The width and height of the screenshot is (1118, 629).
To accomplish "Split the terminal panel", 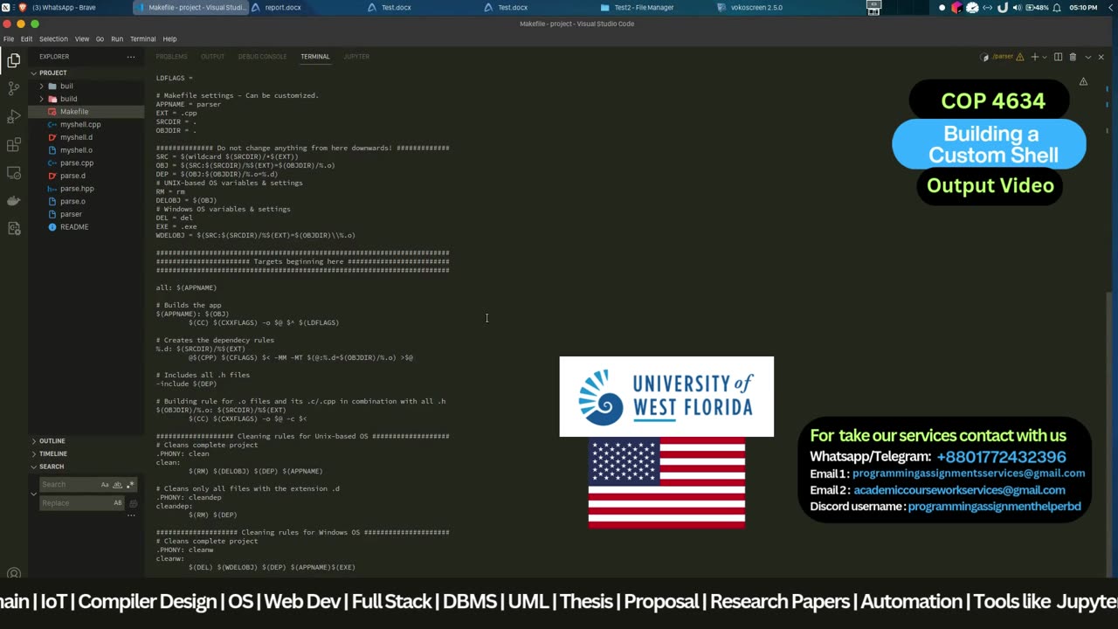I will coord(1058,57).
